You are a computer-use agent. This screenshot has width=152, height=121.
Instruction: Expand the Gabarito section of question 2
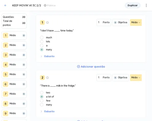tap(47, 112)
